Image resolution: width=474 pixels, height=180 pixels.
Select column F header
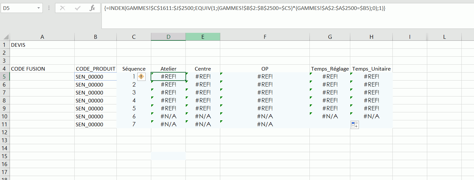pyautogui.click(x=265, y=37)
